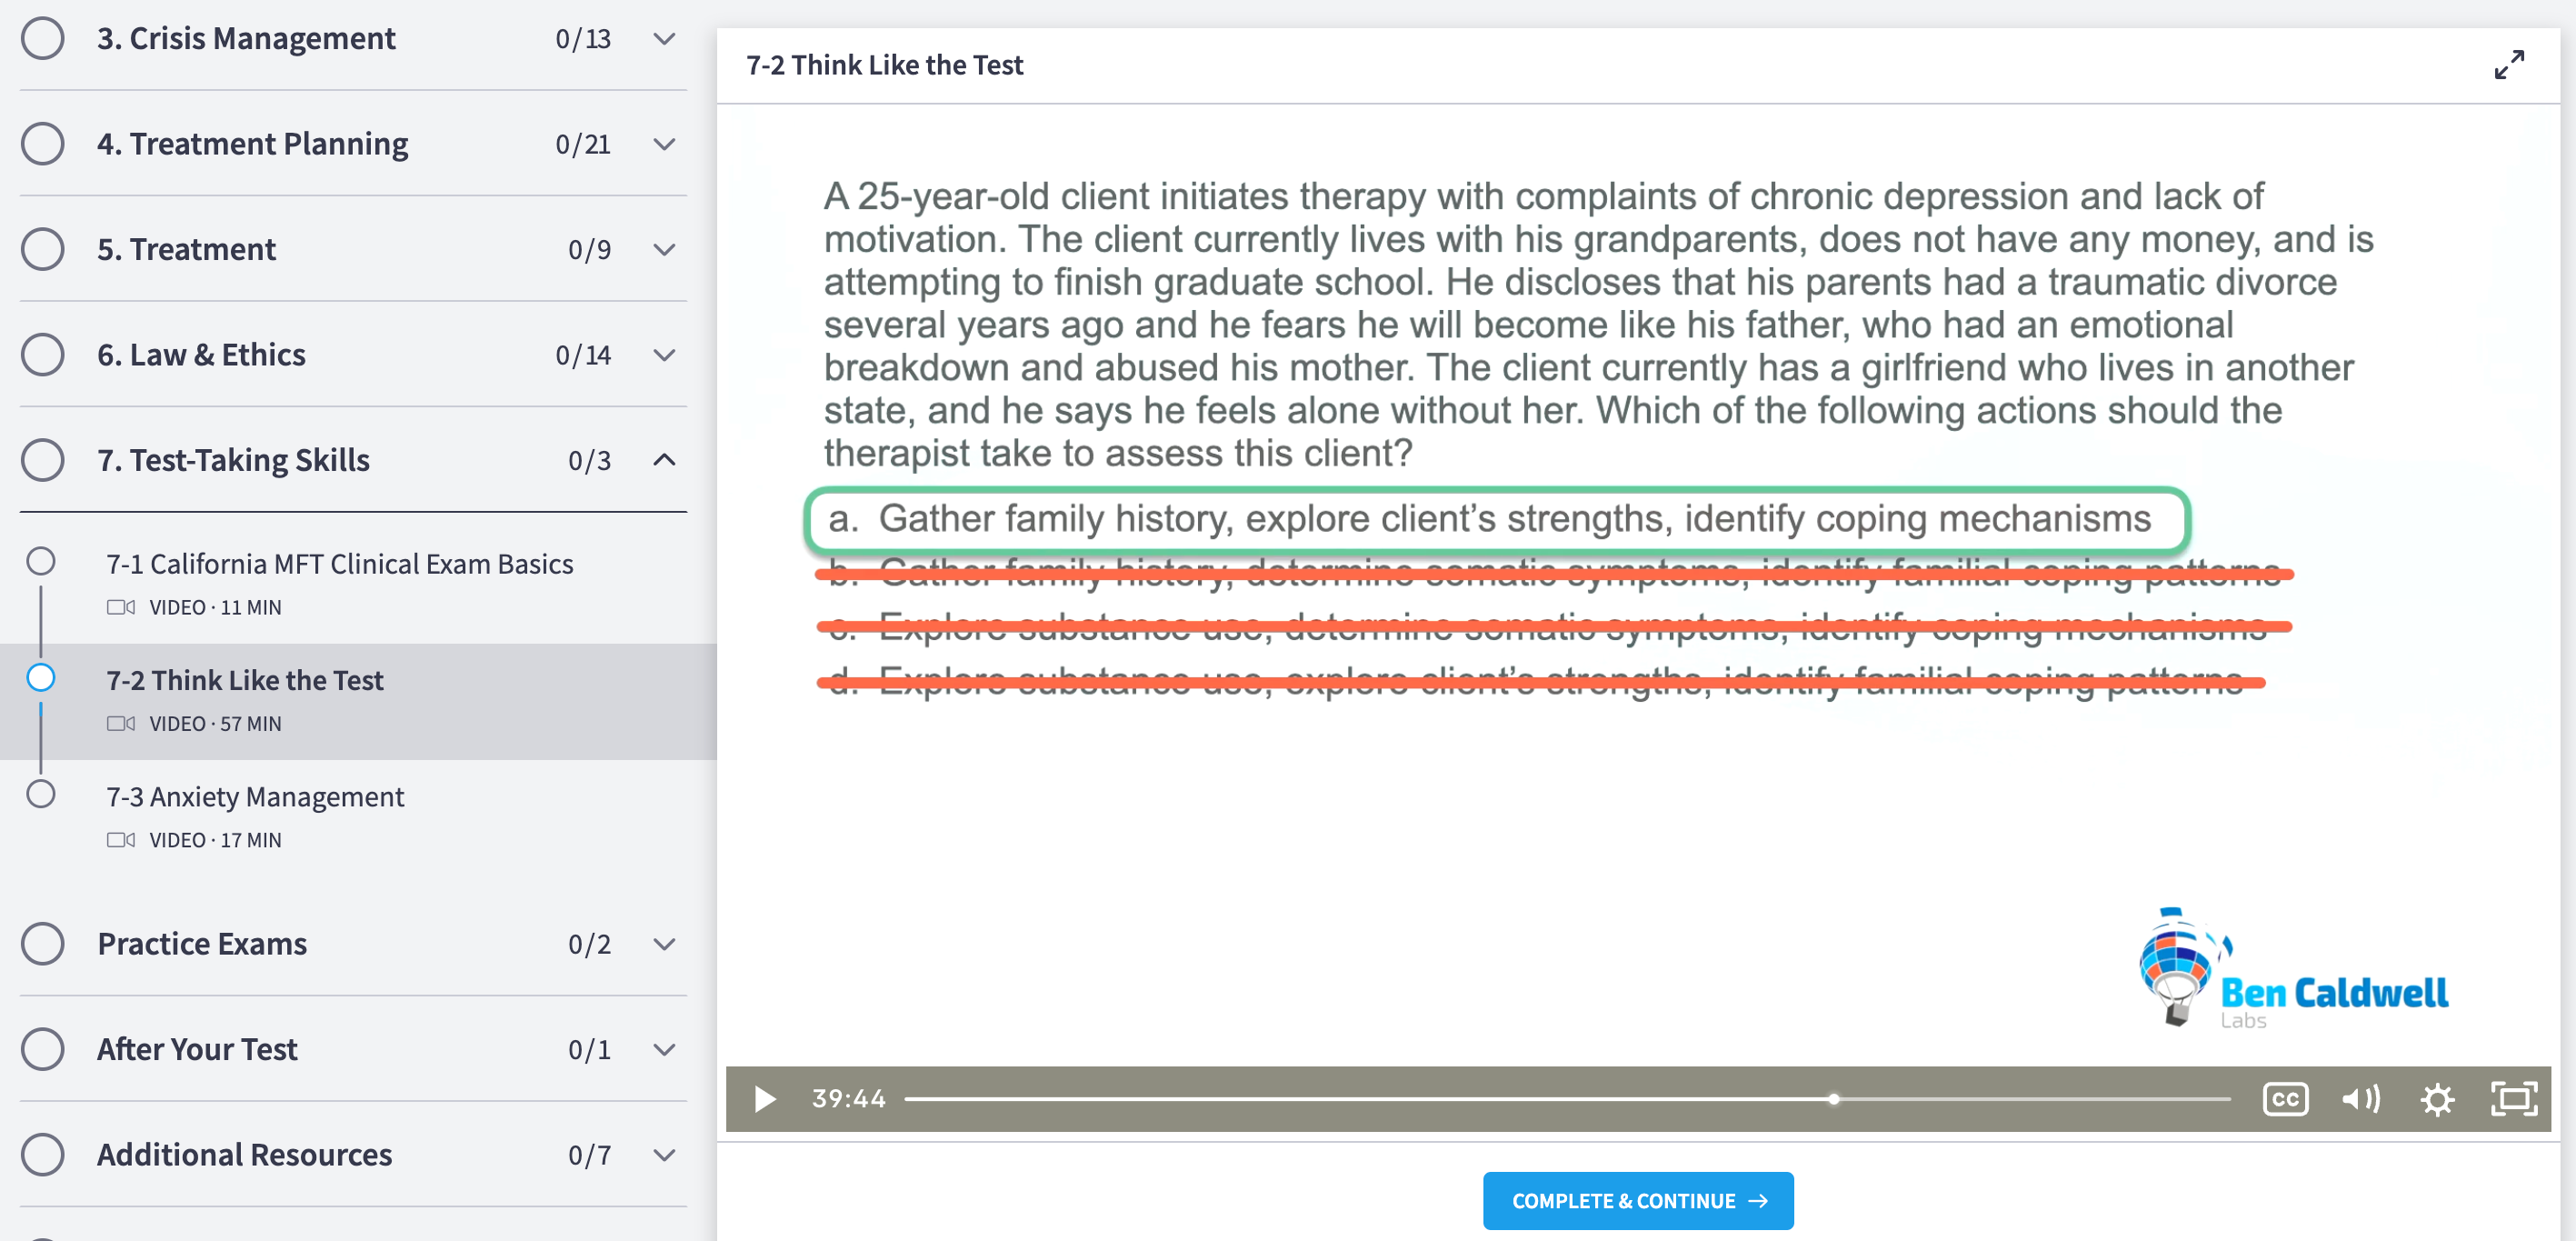
Task: Open the video playback settings gear
Action: coord(2438,1099)
